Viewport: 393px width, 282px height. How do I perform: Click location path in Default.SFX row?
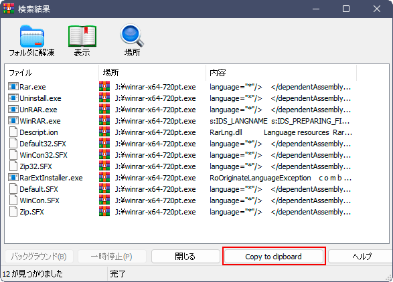pos(155,189)
